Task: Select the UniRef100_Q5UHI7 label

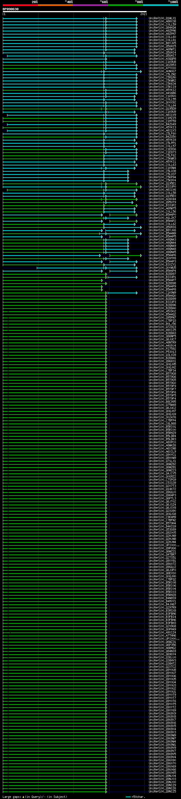Action: pyautogui.click(x=162, y=56)
